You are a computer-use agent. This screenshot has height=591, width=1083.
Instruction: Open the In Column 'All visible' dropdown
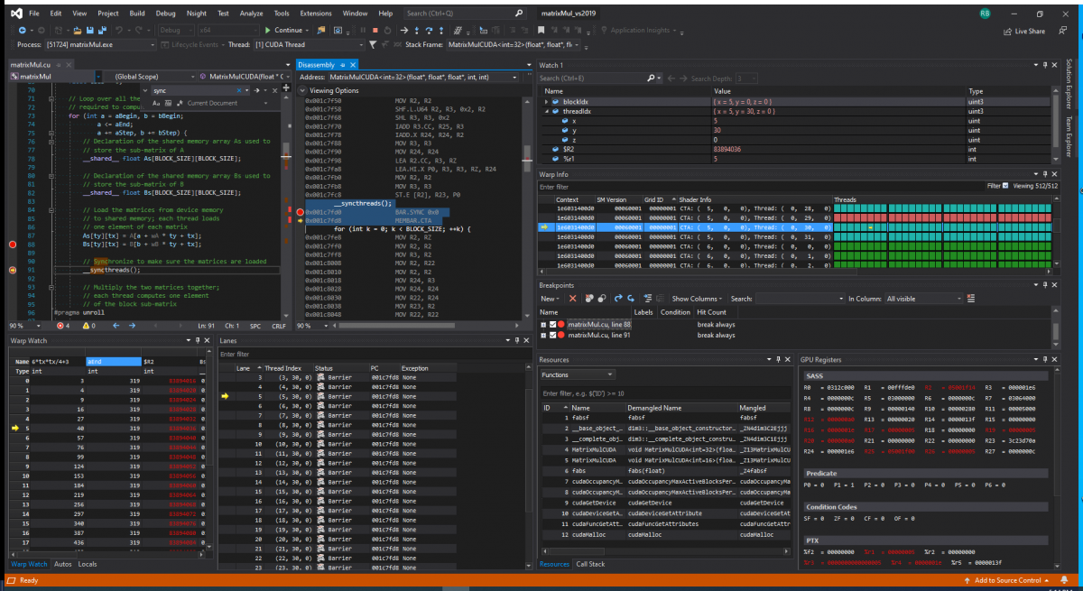(x=922, y=299)
